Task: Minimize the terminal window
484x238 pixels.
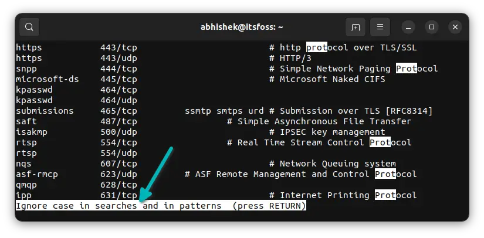Action: (x=408, y=27)
